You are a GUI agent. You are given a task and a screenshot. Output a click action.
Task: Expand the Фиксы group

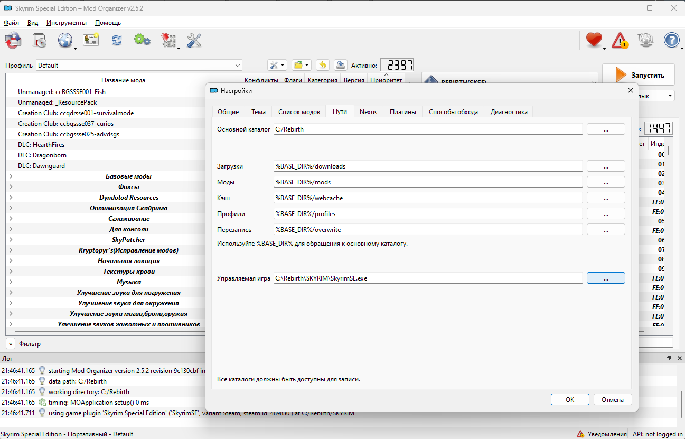tap(11, 187)
